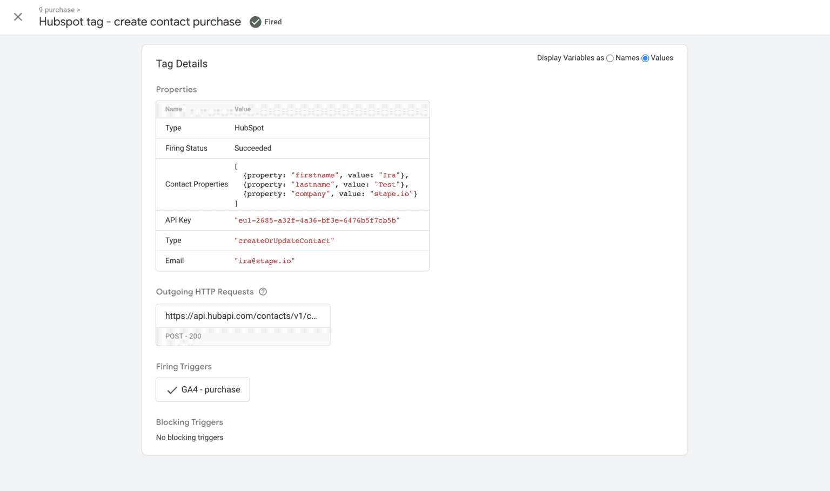The image size is (830, 491).
Task: Select Values radio button for variable display
Action: pos(645,58)
